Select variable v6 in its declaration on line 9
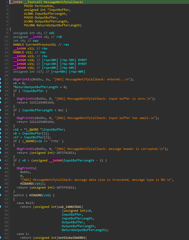 coord(38,33)
